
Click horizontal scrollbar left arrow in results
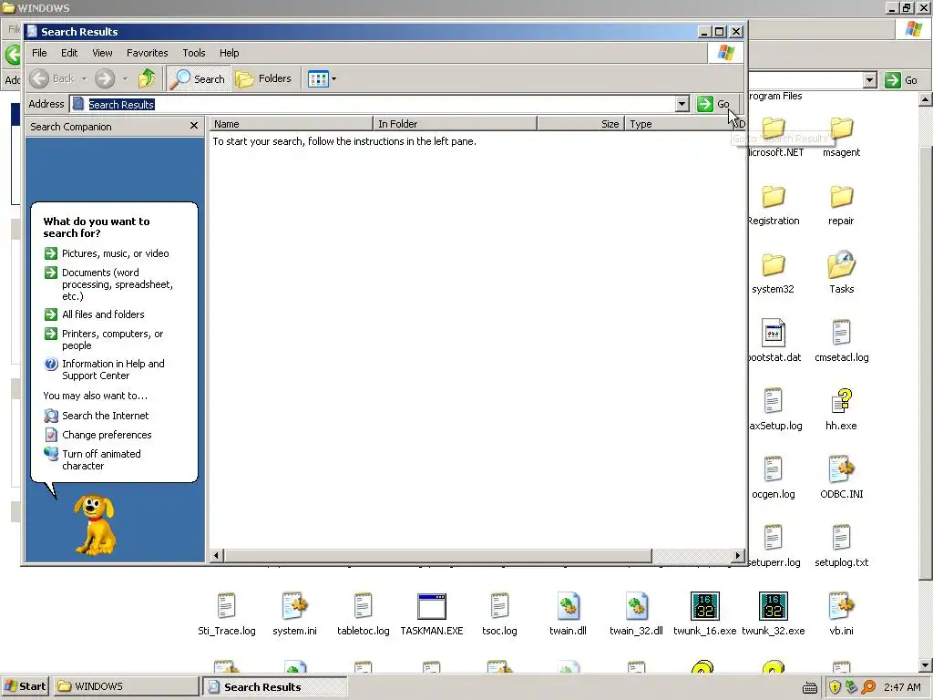[x=217, y=555]
